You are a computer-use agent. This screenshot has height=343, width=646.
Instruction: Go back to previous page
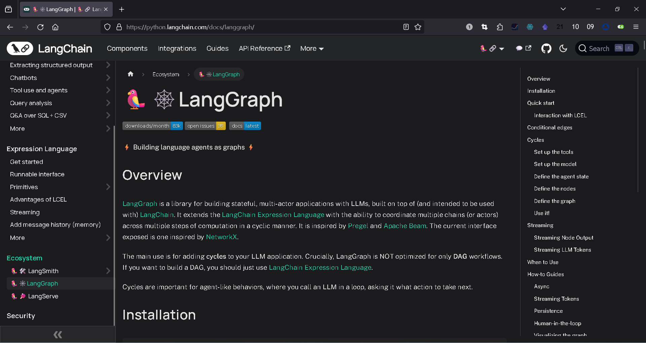(x=10, y=27)
